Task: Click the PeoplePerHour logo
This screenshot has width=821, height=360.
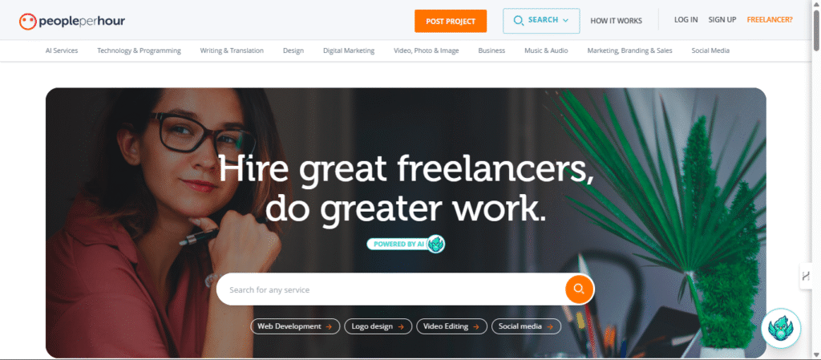Action: (71, 22)
